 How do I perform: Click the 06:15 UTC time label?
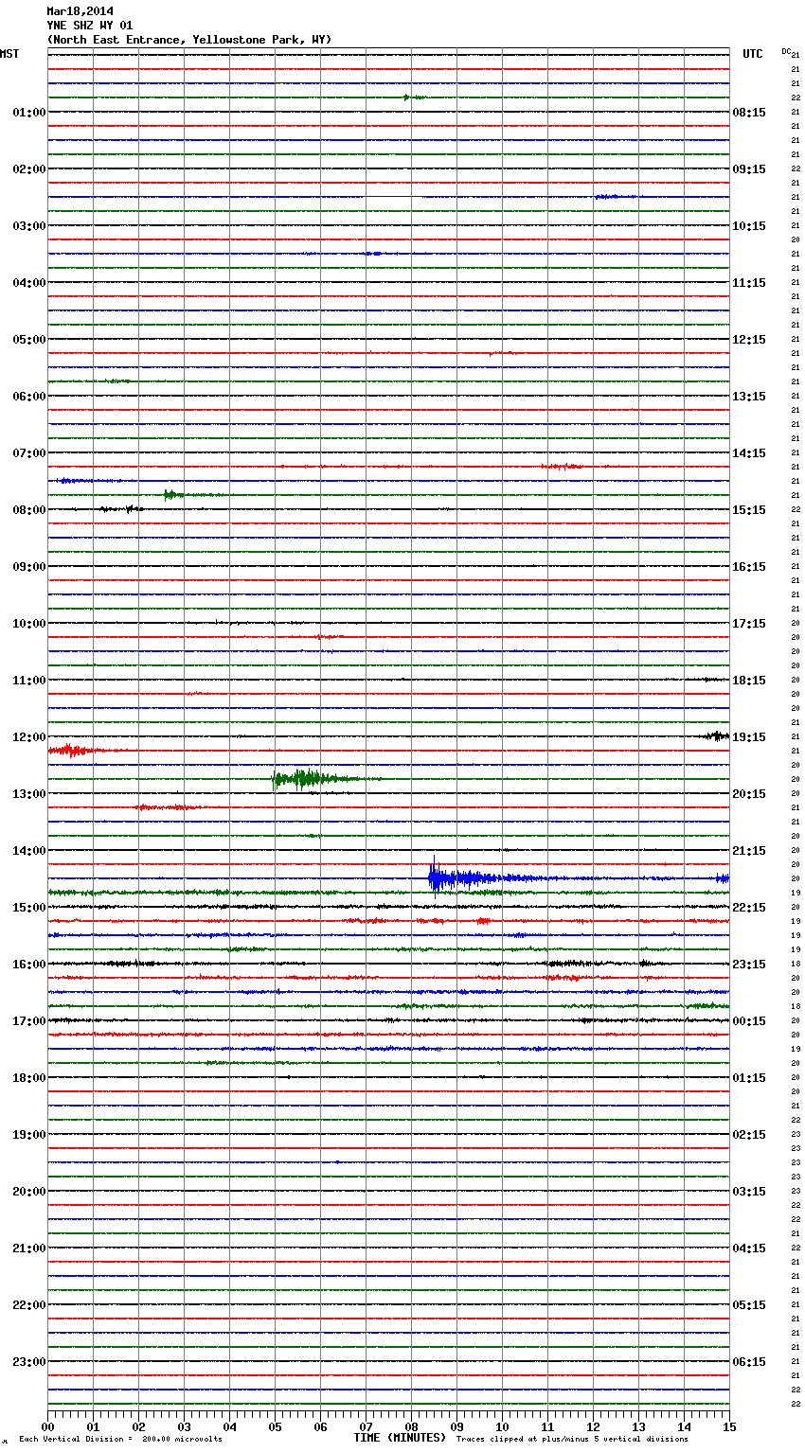coord(749,1362)
